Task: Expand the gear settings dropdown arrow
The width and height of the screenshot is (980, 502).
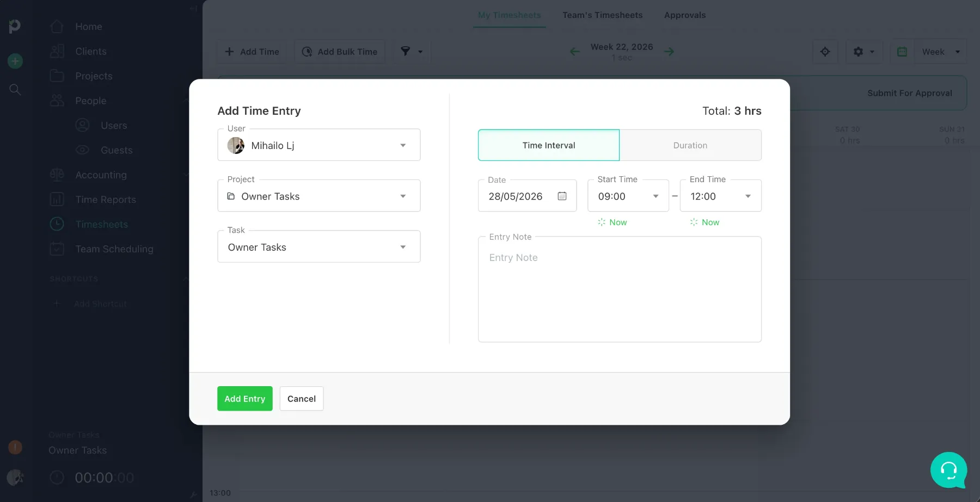Action: (872, 52)
